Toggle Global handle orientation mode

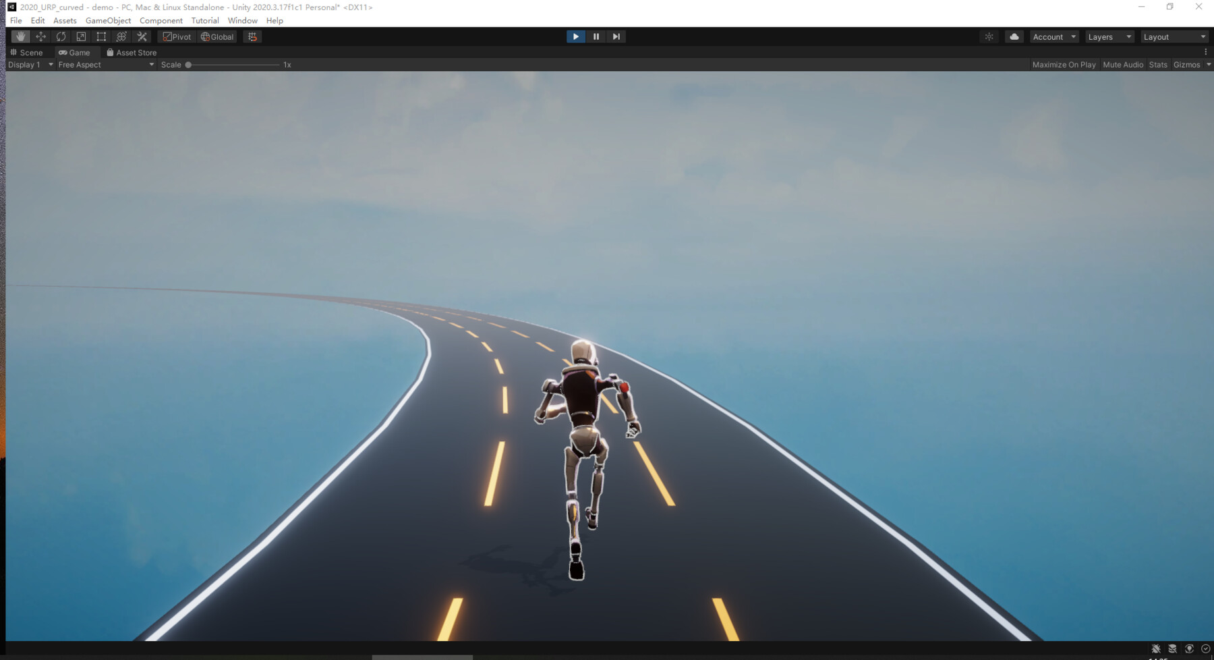click(217, 36)
